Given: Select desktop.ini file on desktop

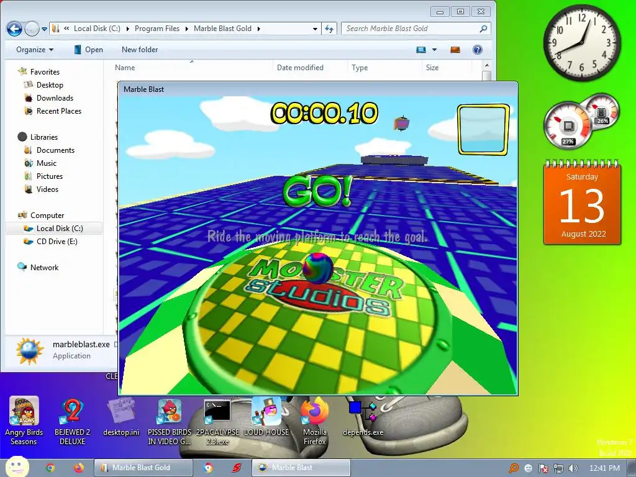Looking at the screenshot, I should pyautogui.click(x=121, y=417).
